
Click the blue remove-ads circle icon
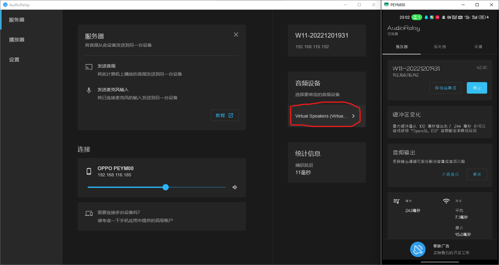[418, 249]
